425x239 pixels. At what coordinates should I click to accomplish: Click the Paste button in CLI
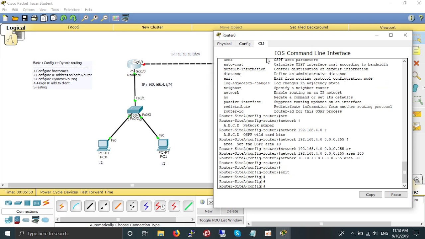396,195
